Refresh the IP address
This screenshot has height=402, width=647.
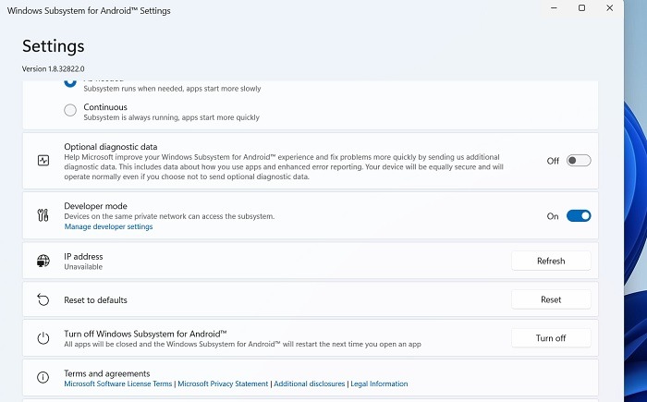coord(551,261)
